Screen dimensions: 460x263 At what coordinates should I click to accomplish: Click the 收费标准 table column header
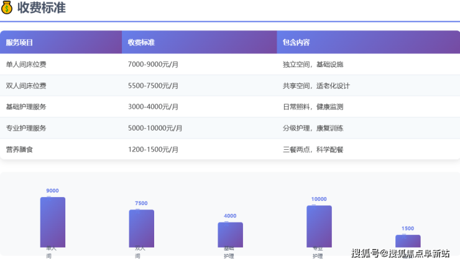[x=141, y=43]
